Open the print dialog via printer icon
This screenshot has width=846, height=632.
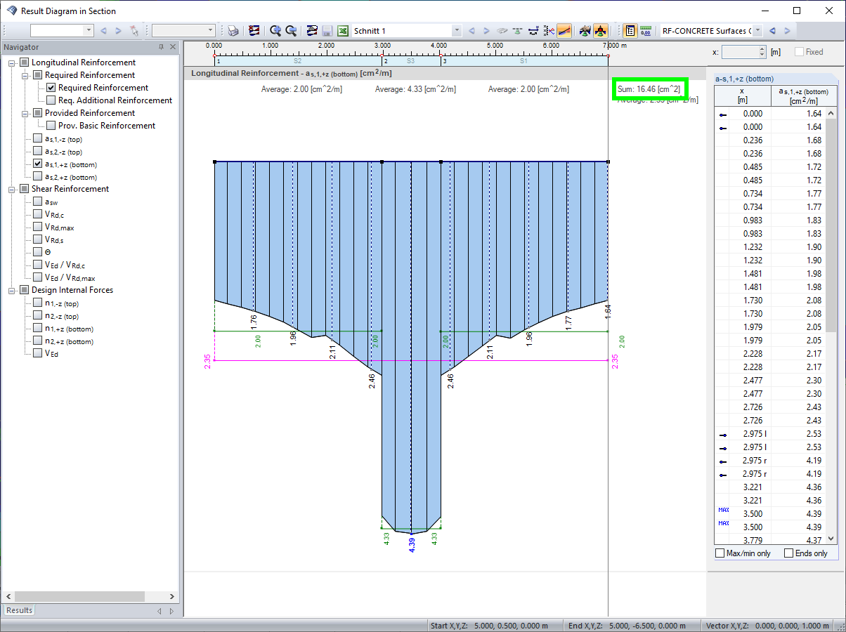[x=233, y=29]
